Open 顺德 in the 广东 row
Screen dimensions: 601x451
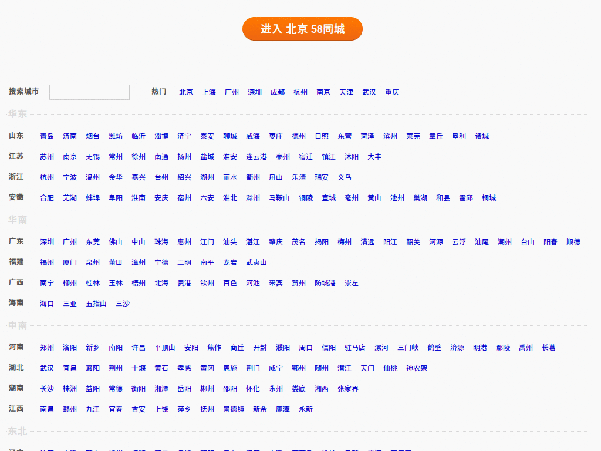coord(573,242)
